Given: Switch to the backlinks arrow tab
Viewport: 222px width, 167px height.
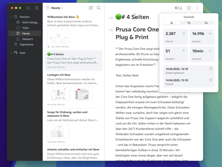Looking at the screenshot, I should point(206,23).
